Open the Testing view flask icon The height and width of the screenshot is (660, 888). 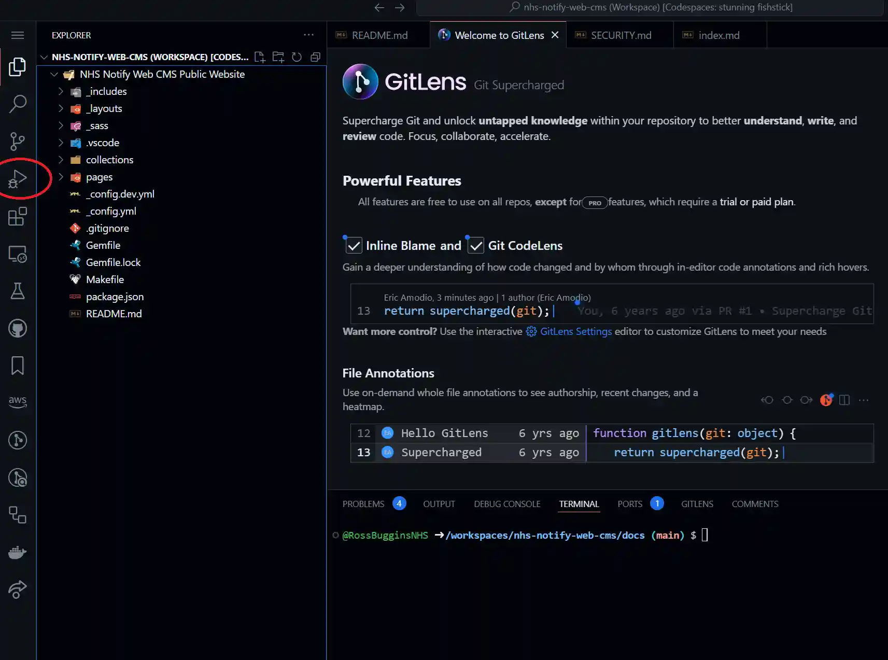click(x=18, y=291)
